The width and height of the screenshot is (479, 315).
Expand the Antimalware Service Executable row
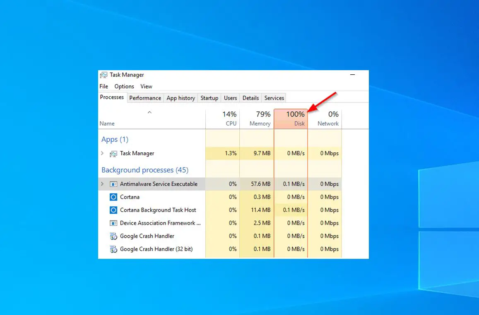coord(102,184)
